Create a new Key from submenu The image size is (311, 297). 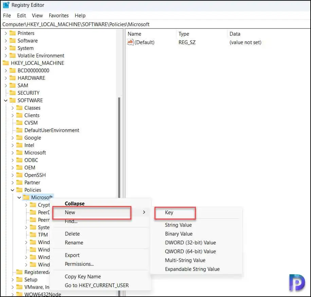169,212
